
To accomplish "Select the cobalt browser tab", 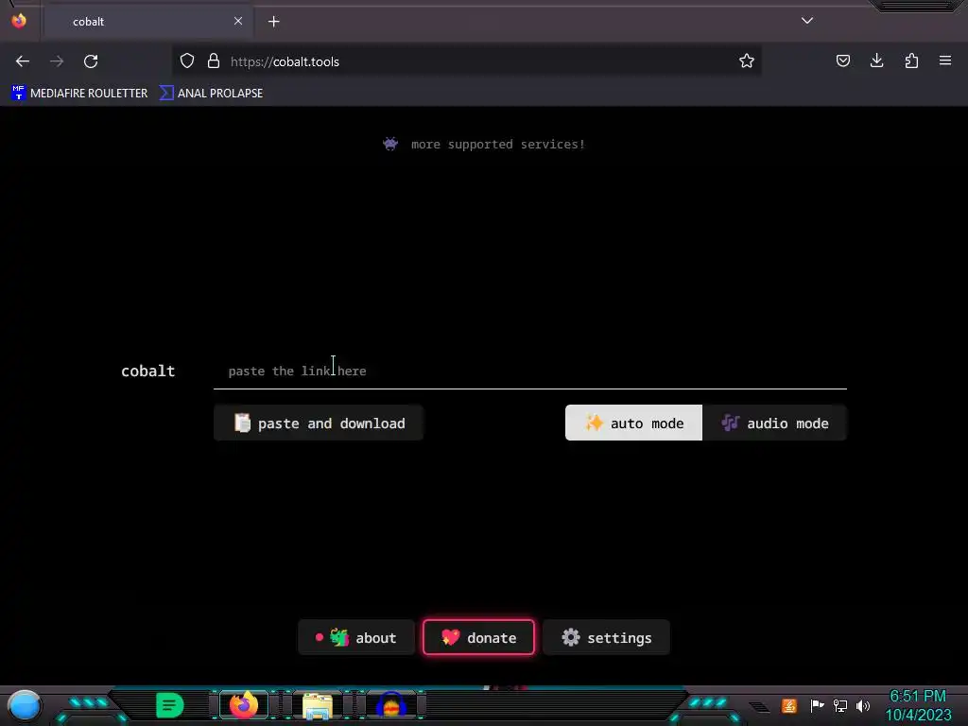I will coord(148,22).
